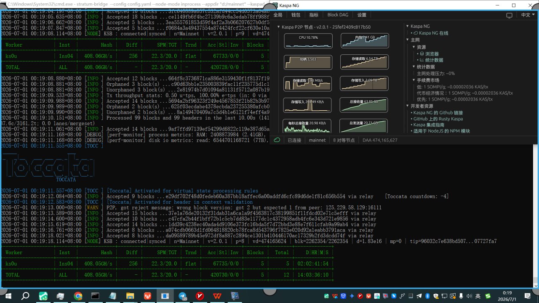Collapse the 开发者资源 section
Viewport: 539px width, 303px height.
click(407, 106)
